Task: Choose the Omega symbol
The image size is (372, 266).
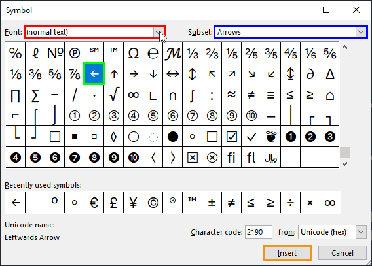Action: [134, 53]
